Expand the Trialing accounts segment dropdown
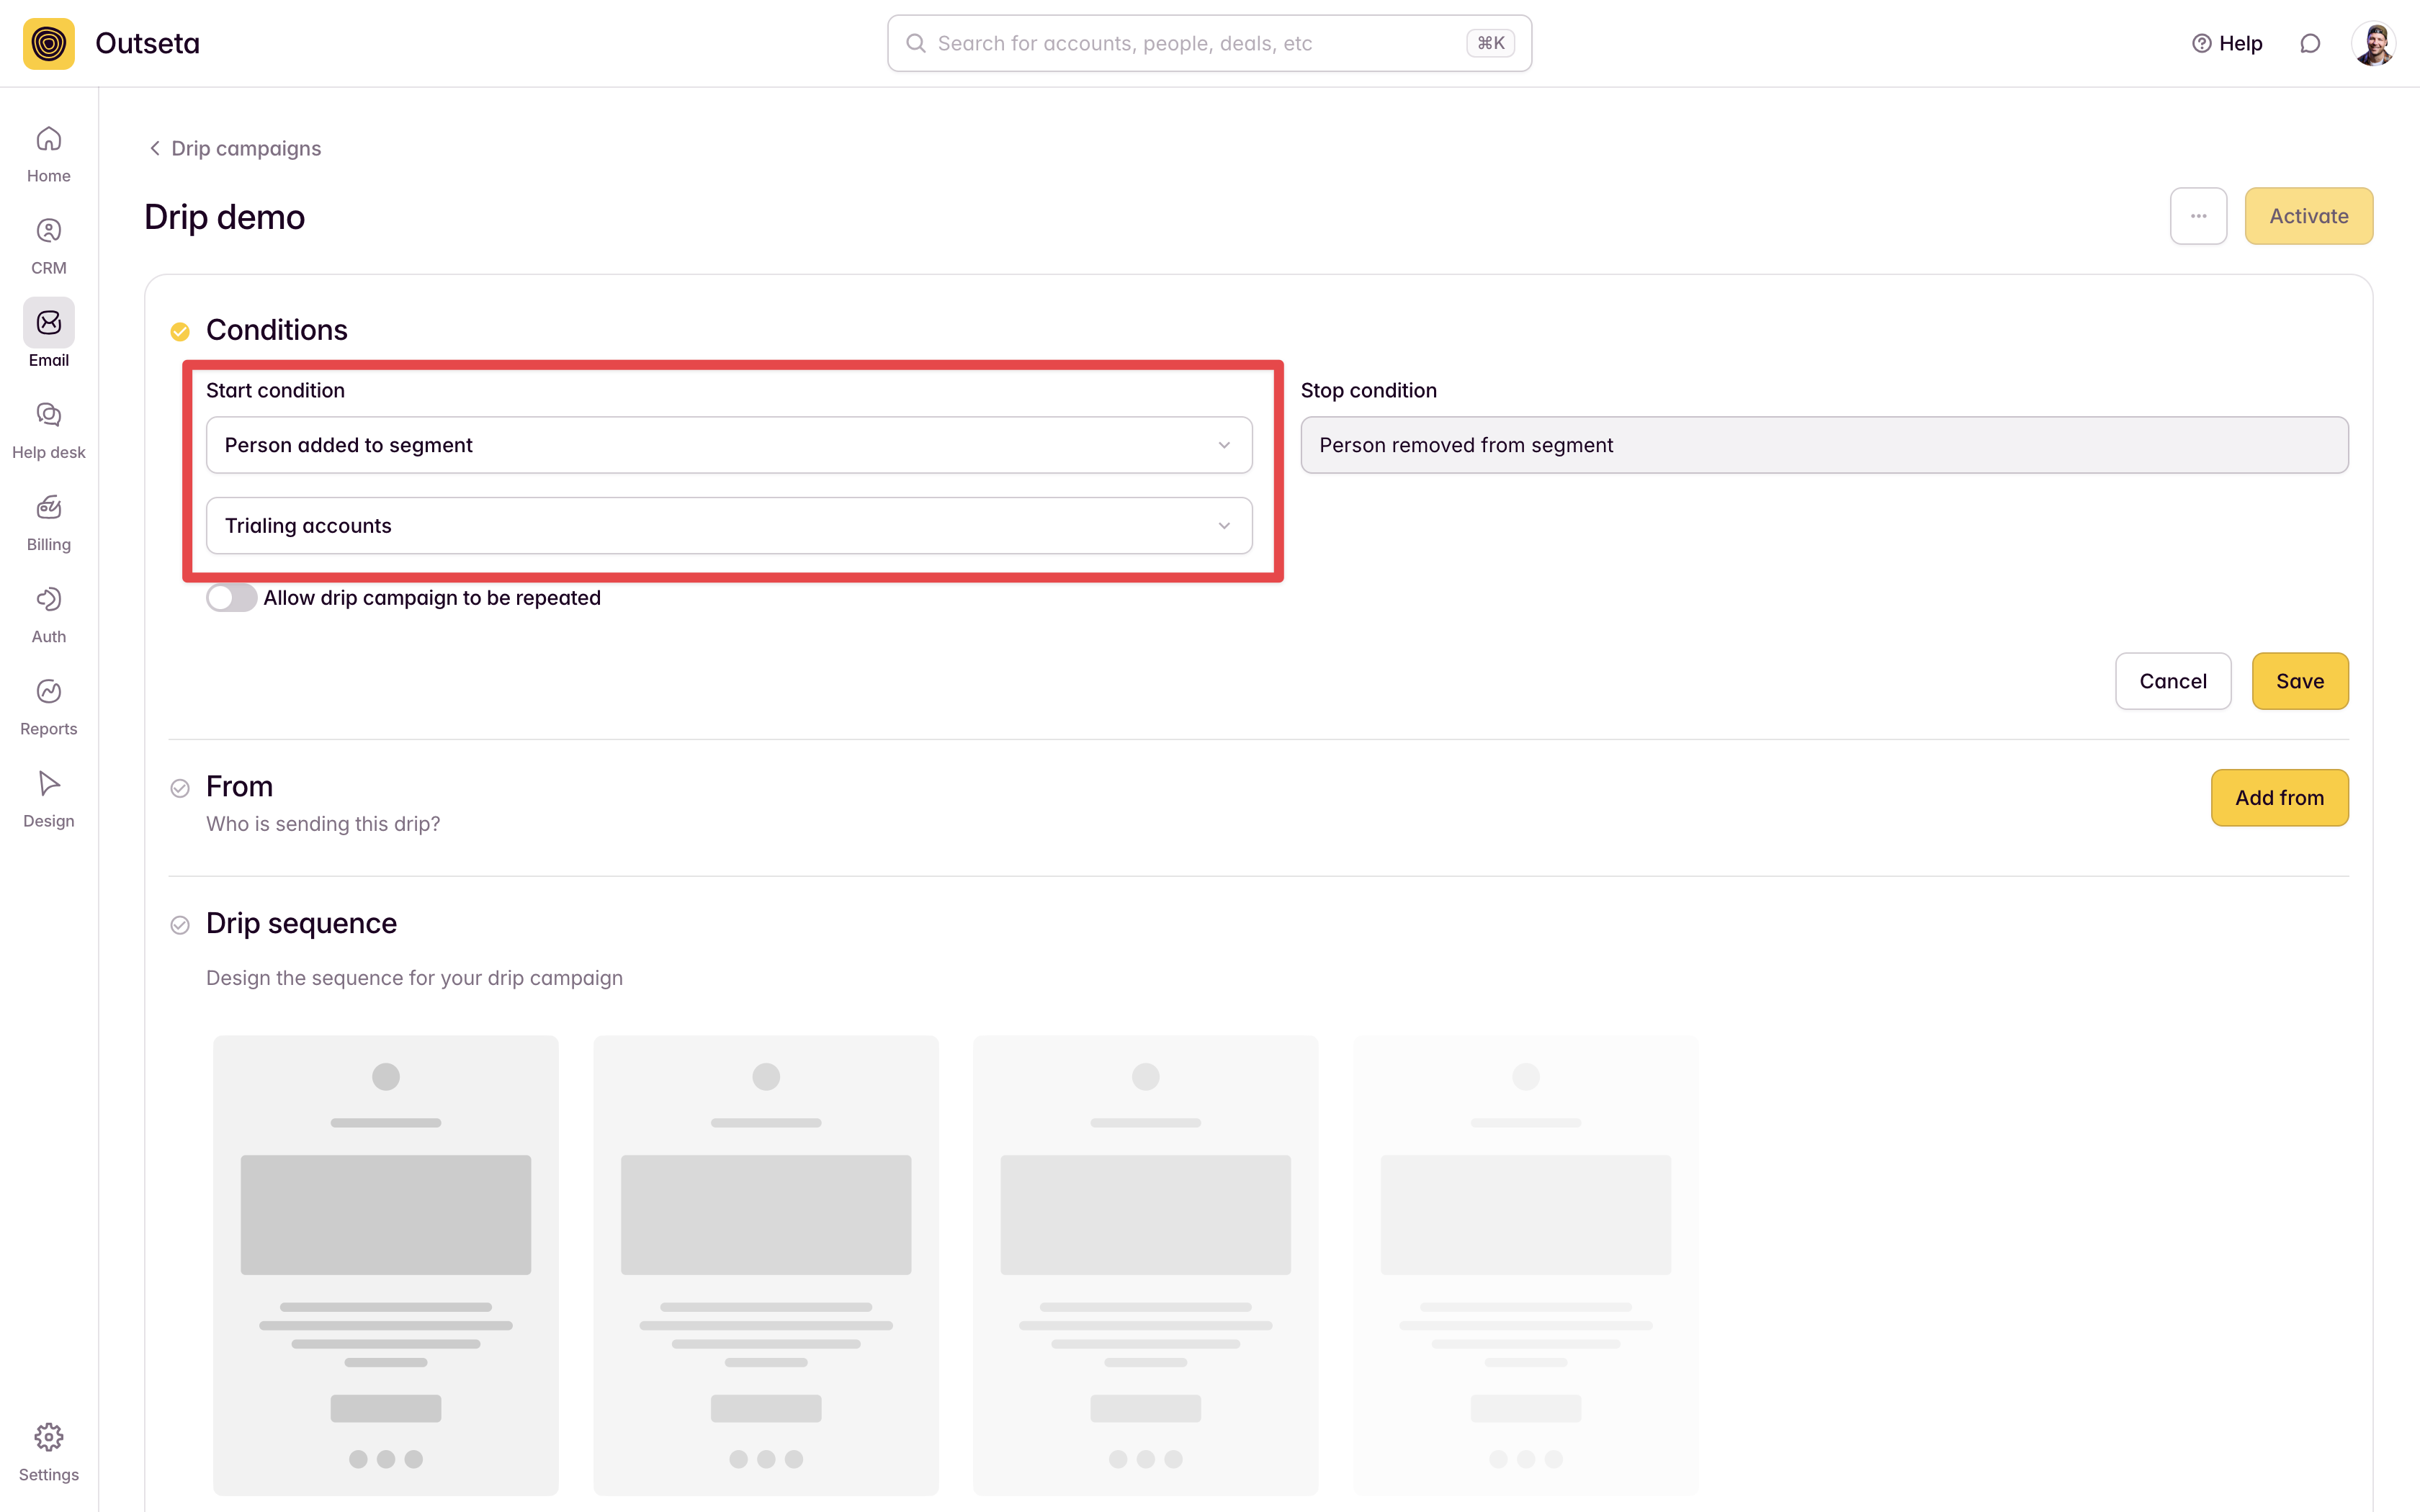This screenshot has height=1512, width=2420. click(728, 526)
